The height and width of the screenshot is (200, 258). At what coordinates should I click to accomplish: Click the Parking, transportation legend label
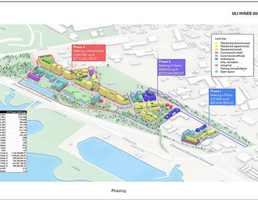click(234, 68)
